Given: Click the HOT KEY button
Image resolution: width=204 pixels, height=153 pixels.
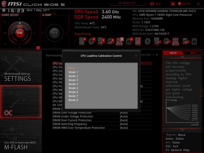Looking at the screenshot, I should point(146,55).
